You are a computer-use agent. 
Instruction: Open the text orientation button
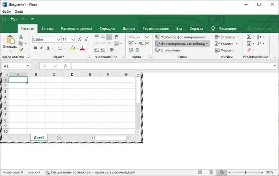click(x=112, y=50)
